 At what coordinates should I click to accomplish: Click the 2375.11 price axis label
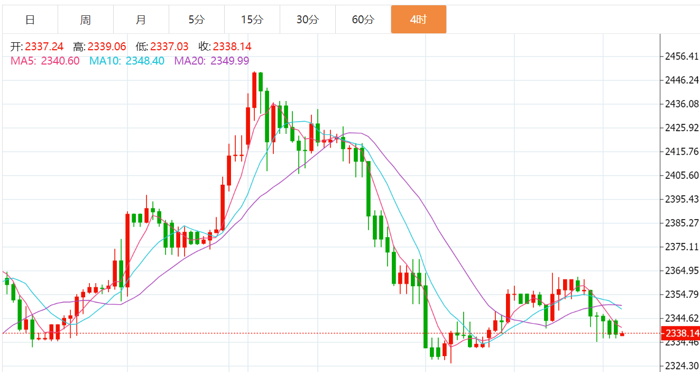point(682,247)
